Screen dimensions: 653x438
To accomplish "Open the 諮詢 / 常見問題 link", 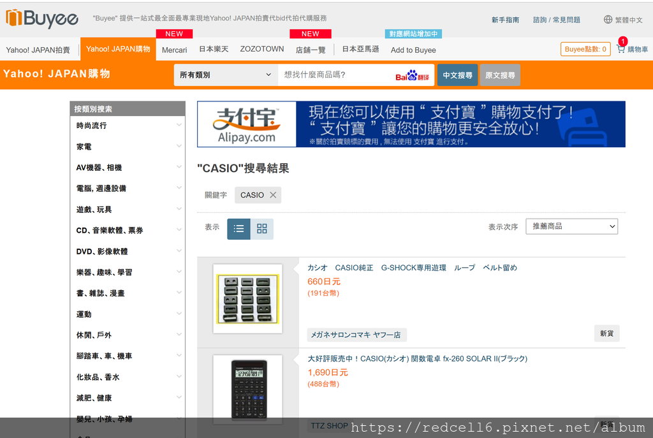I will point(556,20).
